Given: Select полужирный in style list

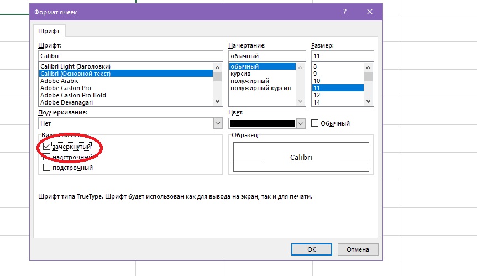Looking at the screenshot, I should (250, 81).
